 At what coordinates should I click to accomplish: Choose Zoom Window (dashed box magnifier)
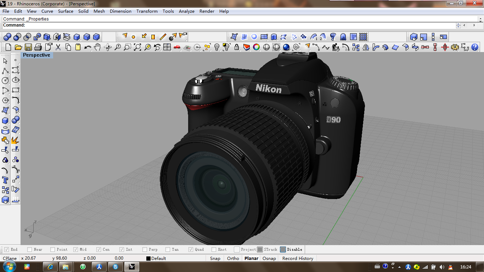(128, 47)
